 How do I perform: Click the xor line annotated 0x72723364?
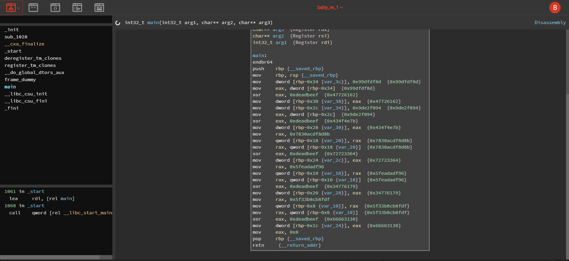tap(305, 154)
